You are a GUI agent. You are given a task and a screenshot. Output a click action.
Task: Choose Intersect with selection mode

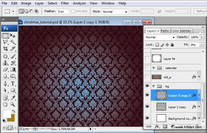coord(36,11)
